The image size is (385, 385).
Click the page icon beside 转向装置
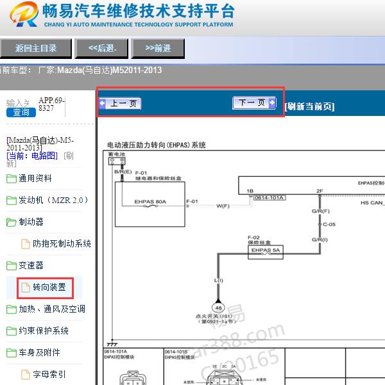[26, 287]
